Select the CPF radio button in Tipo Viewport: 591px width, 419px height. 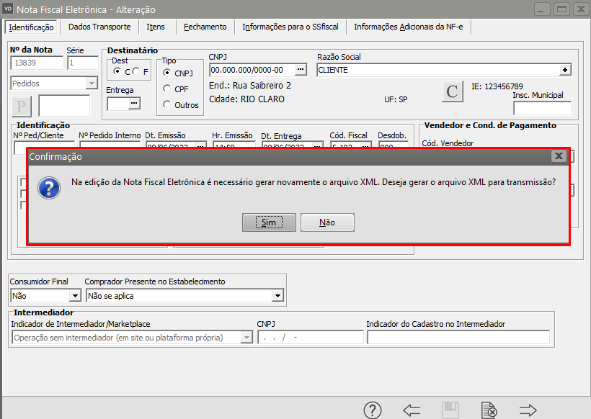(167, 89)
